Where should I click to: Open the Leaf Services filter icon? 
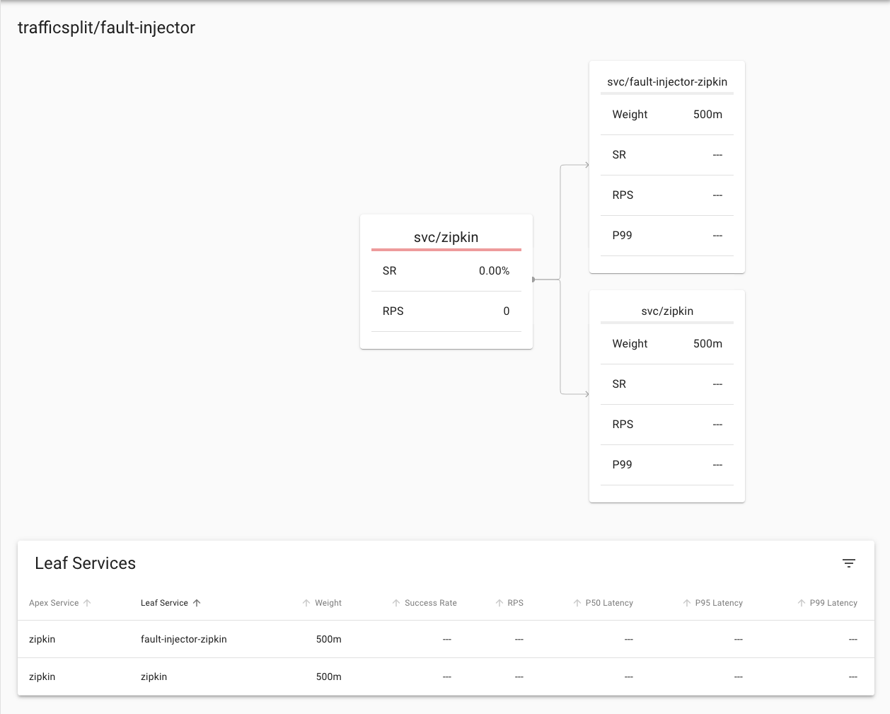coord(849,563)
